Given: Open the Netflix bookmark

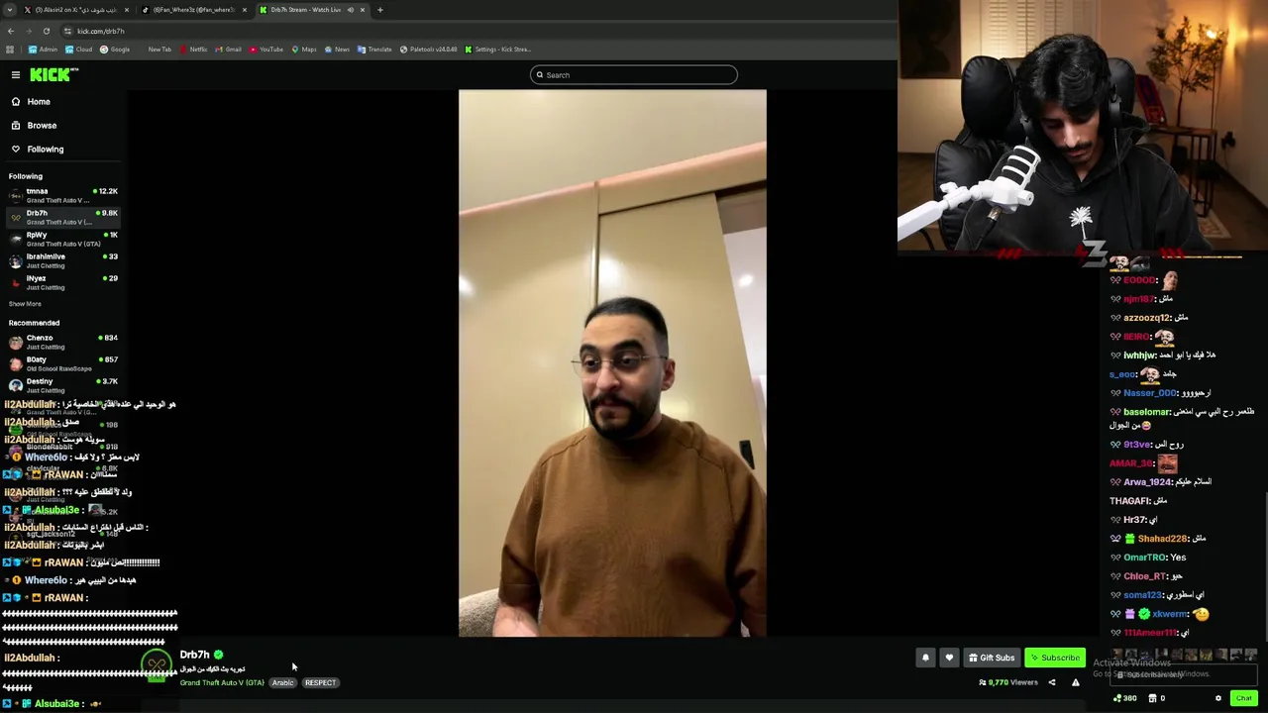Looking at the screenshot, I should [194, 50].
